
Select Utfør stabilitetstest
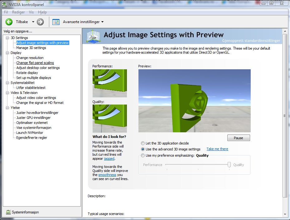pos(31,88)
